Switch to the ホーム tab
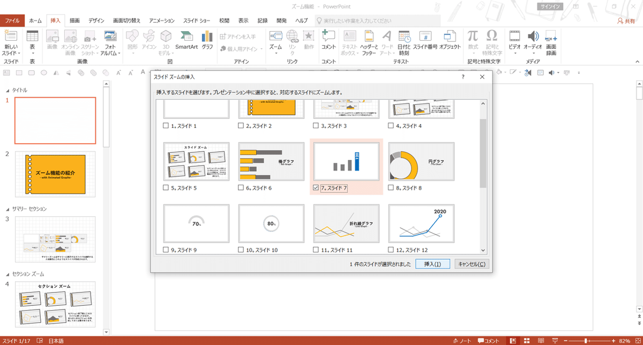 [35, 20]
